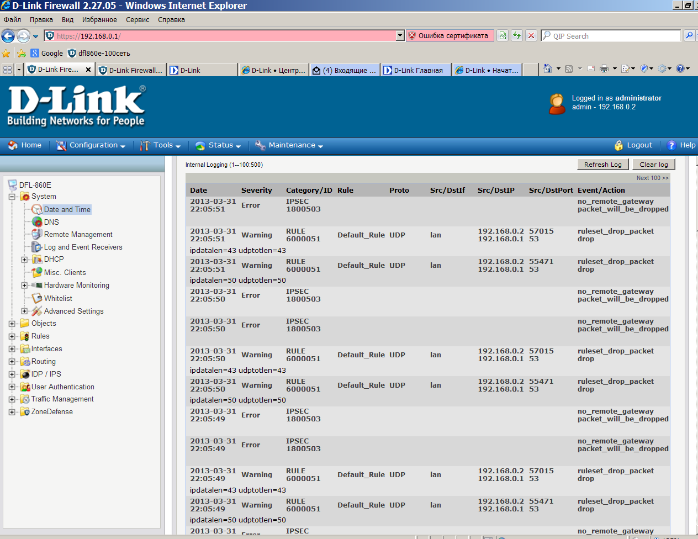Open the Tools dropdown in D-Link bar

(x=160, y=145)
